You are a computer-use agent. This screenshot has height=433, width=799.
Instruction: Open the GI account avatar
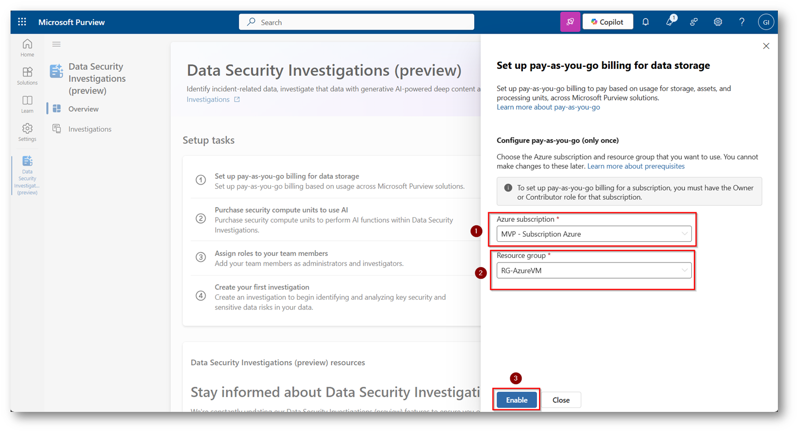coord(766,22)
